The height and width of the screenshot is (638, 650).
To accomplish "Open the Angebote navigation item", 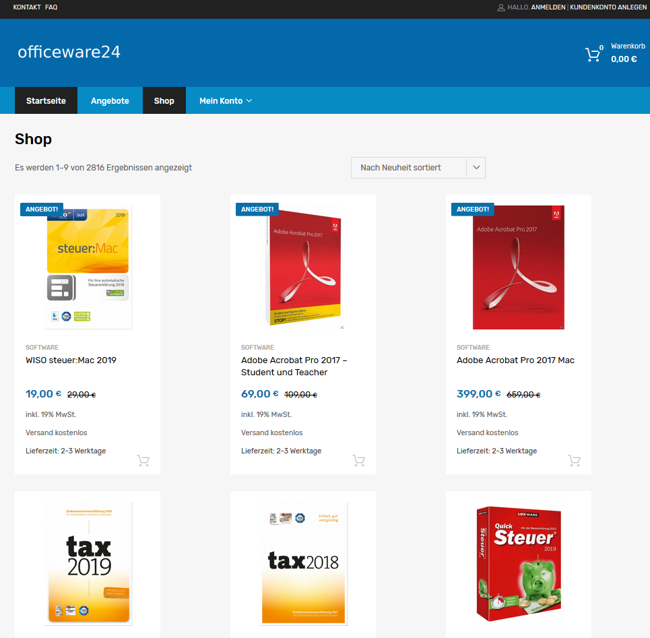I will [110, 100].
